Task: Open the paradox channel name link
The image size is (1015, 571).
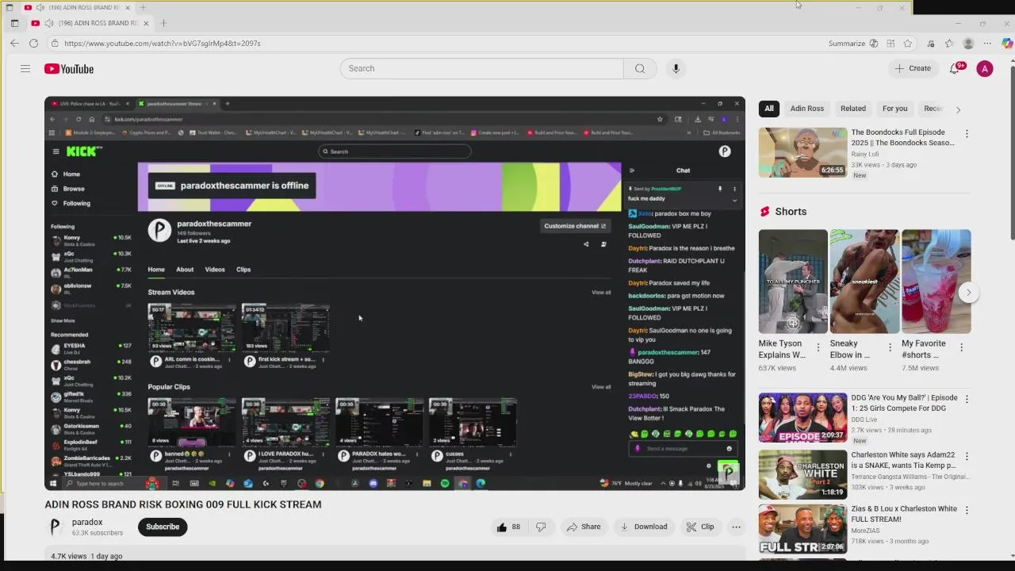Action: tap(87, 523)
